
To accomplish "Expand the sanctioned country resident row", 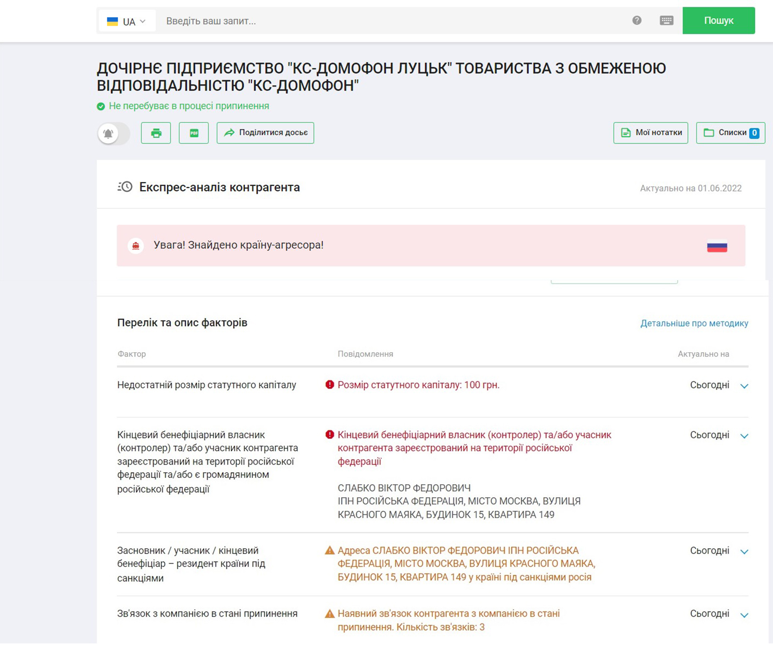I will 744,551.
